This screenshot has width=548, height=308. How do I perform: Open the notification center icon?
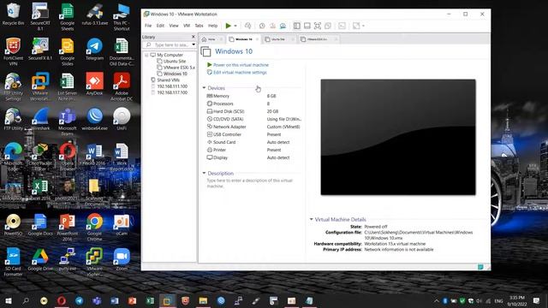[536, 300]
